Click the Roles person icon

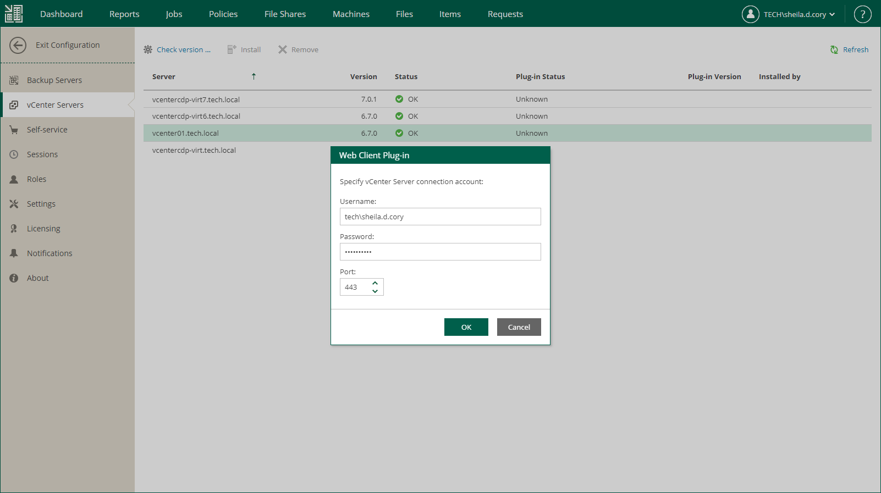pyautogui.click(x=14, y=179)
